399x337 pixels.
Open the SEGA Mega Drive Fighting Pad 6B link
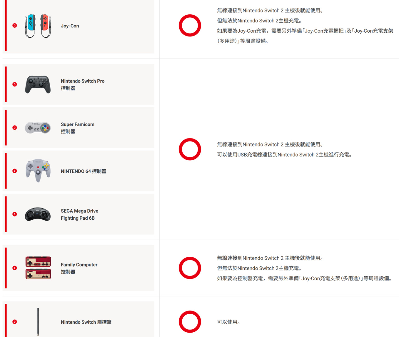(79, 214)
